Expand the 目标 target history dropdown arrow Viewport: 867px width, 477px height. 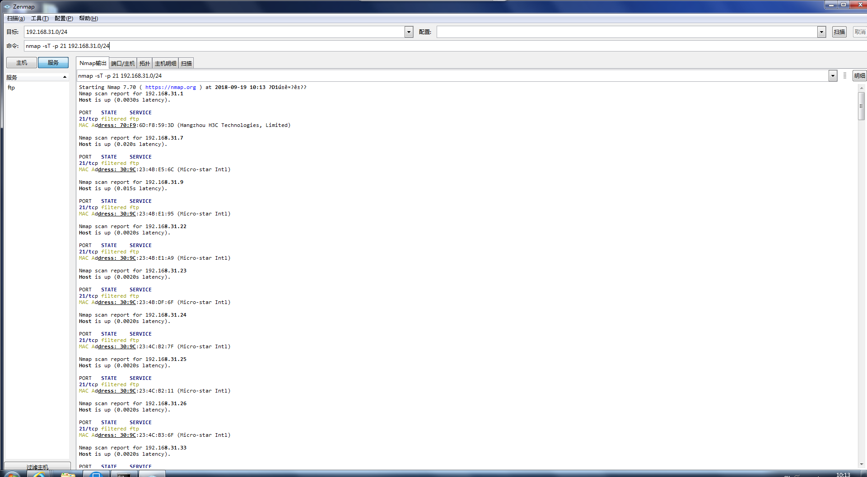click(x=409, y=32)
